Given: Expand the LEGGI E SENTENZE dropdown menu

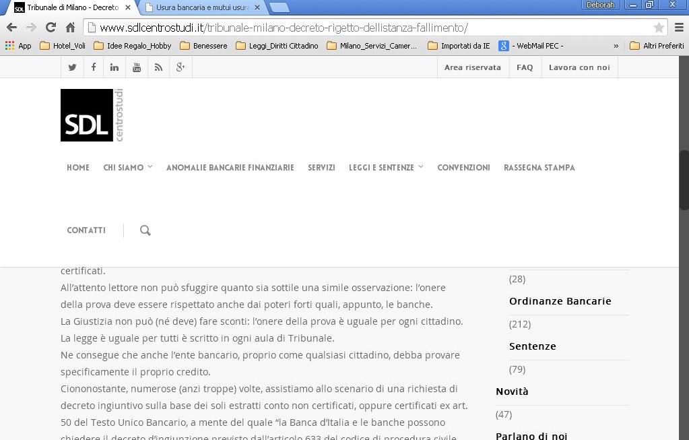Looking at the screenshot, I should click(386, 168).
